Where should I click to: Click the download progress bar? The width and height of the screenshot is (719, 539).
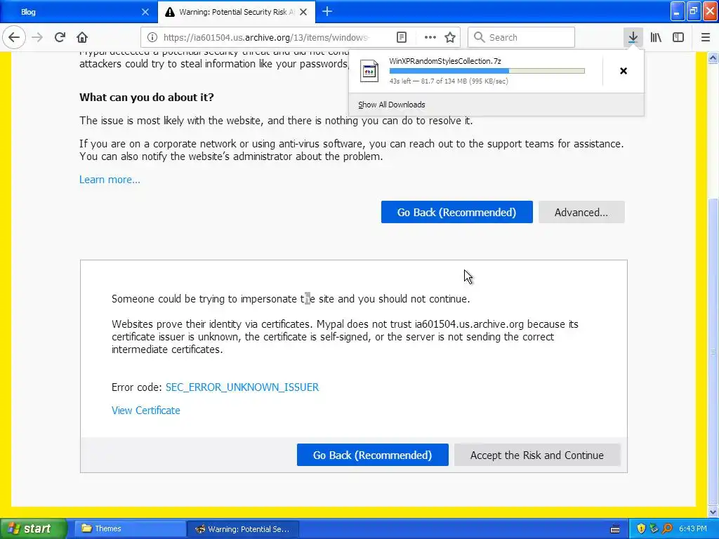point(487,71)
